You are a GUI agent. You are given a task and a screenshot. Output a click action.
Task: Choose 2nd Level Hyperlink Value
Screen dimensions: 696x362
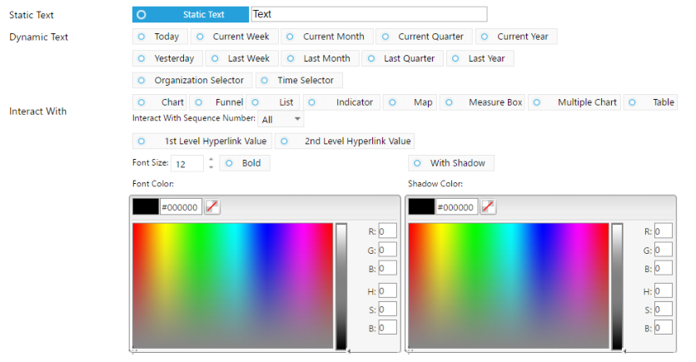[345, 141]
